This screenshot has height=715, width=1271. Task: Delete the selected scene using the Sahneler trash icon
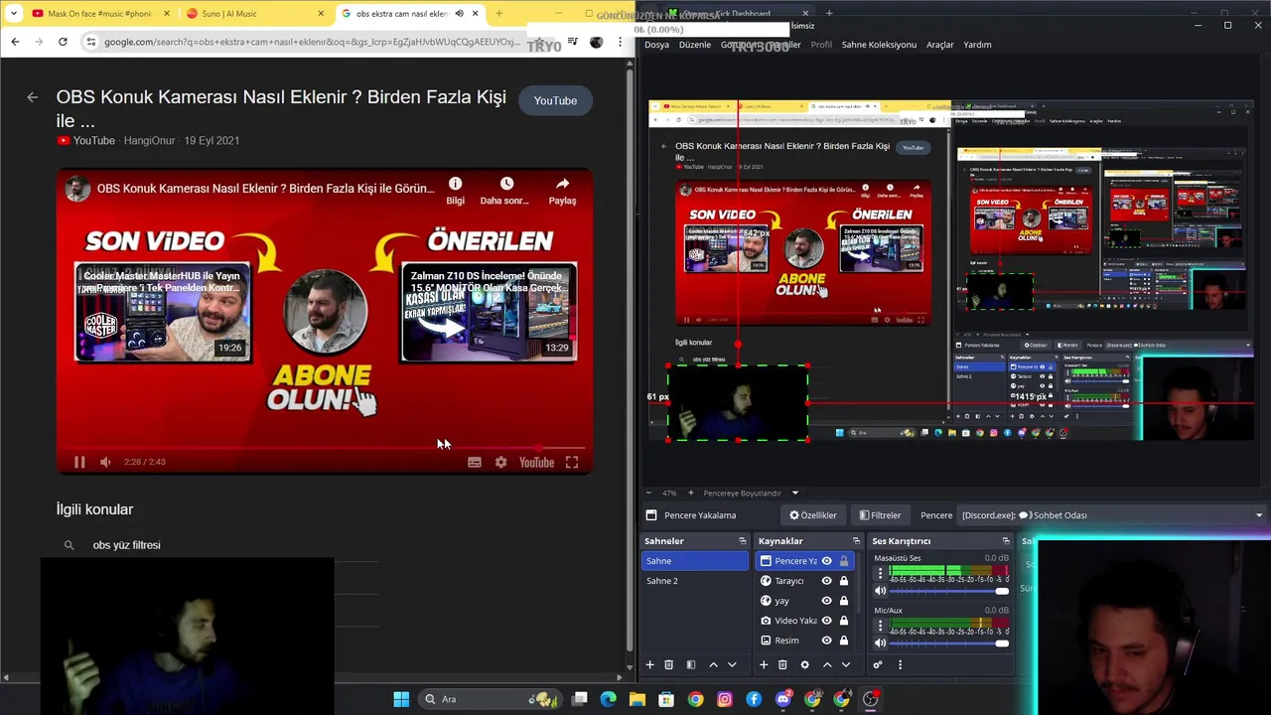coord(668,664)
